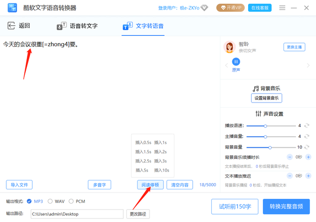Click the music note icon beside 背景音乐
The width and height of the screenshot is (316, 222).
click(x=255, y=88)
